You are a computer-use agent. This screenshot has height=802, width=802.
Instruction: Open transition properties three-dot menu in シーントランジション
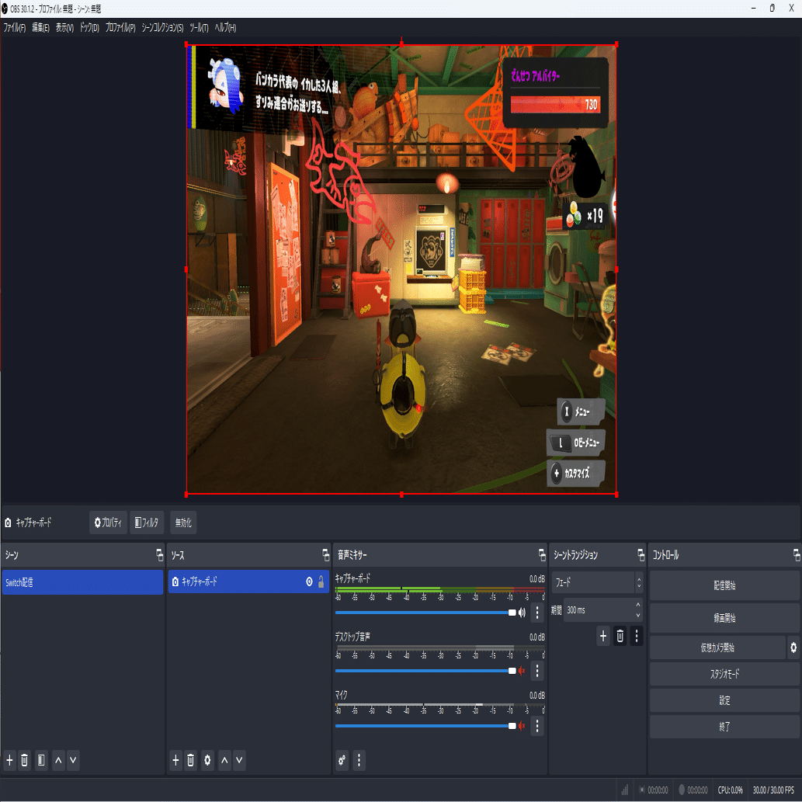[x=637, y=636]
